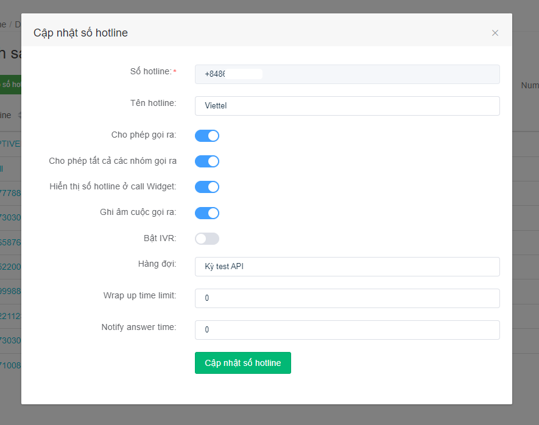
Task: Open the hotline link ending in 2200
Action: [10, 267]
